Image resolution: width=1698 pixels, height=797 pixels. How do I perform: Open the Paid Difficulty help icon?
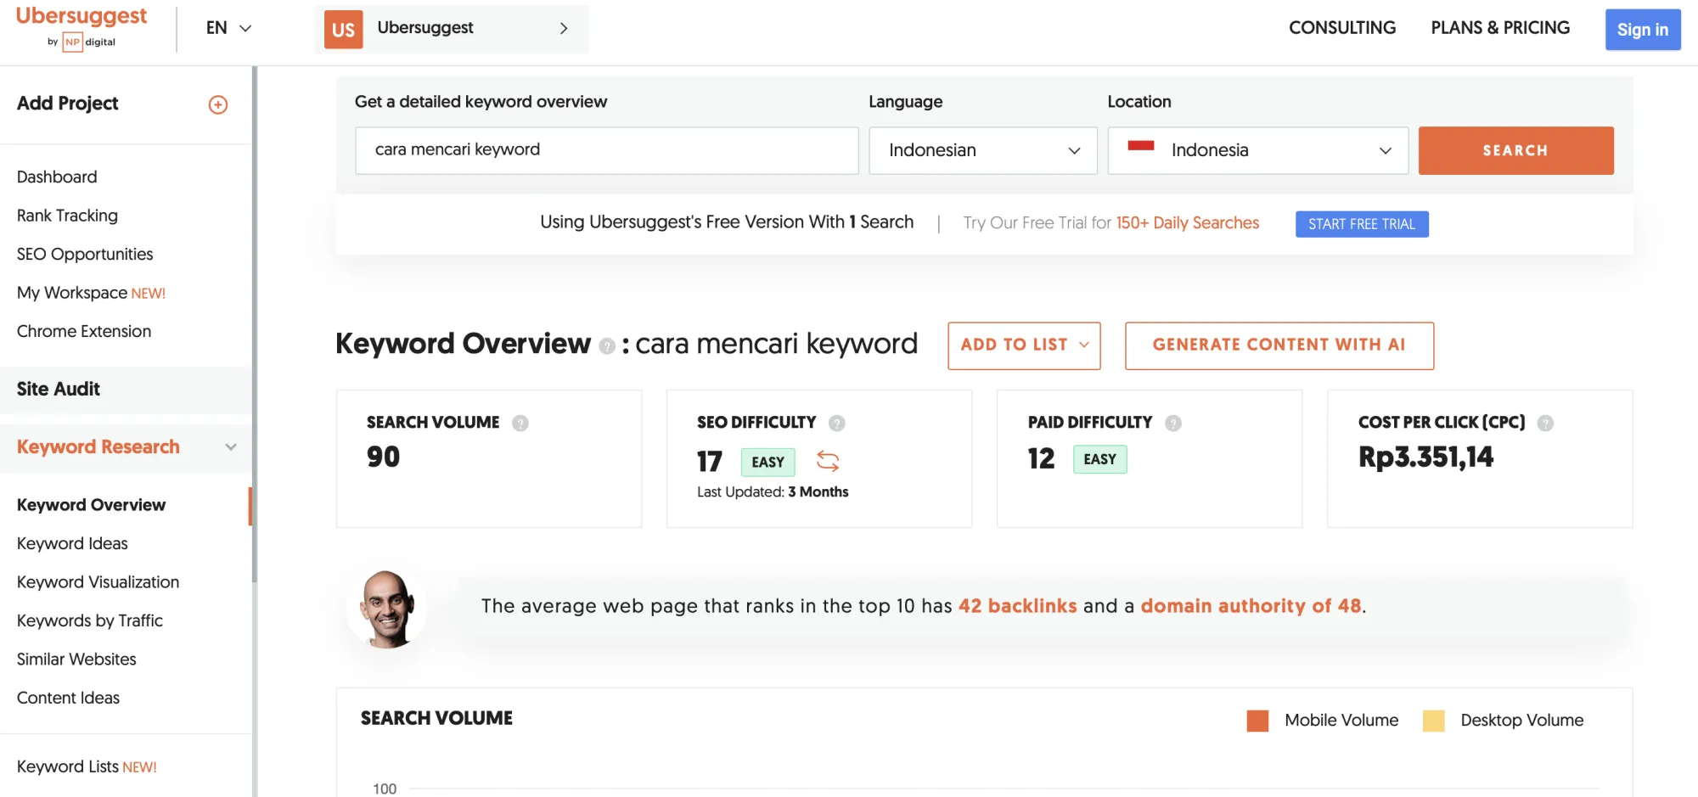click(x=1173, y=422)
